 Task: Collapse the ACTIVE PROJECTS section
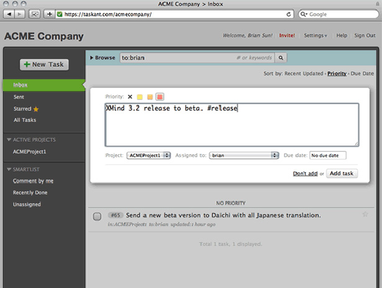9,139
